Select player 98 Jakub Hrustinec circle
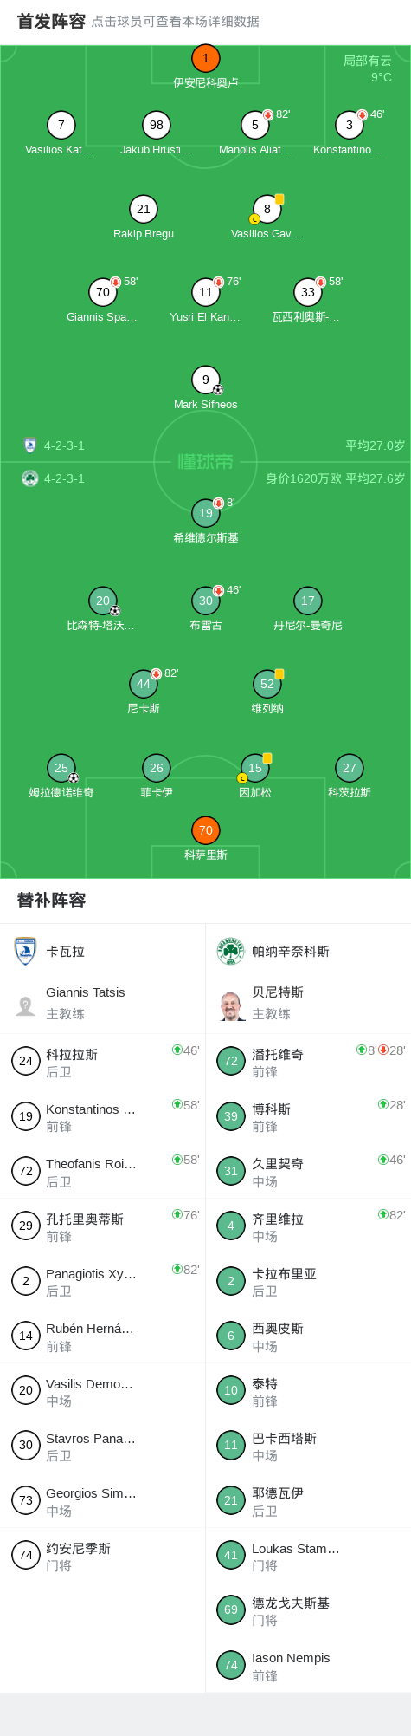Image resolution: width=411 pixels, height=1736 pixels. pyautogui.click(x=157, y=125)
